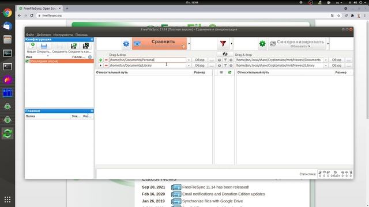Click the /home/tsn/Documents/Personal path field
Image resolution: width=369 pixels, height=207 pixels.
(148, 60)
